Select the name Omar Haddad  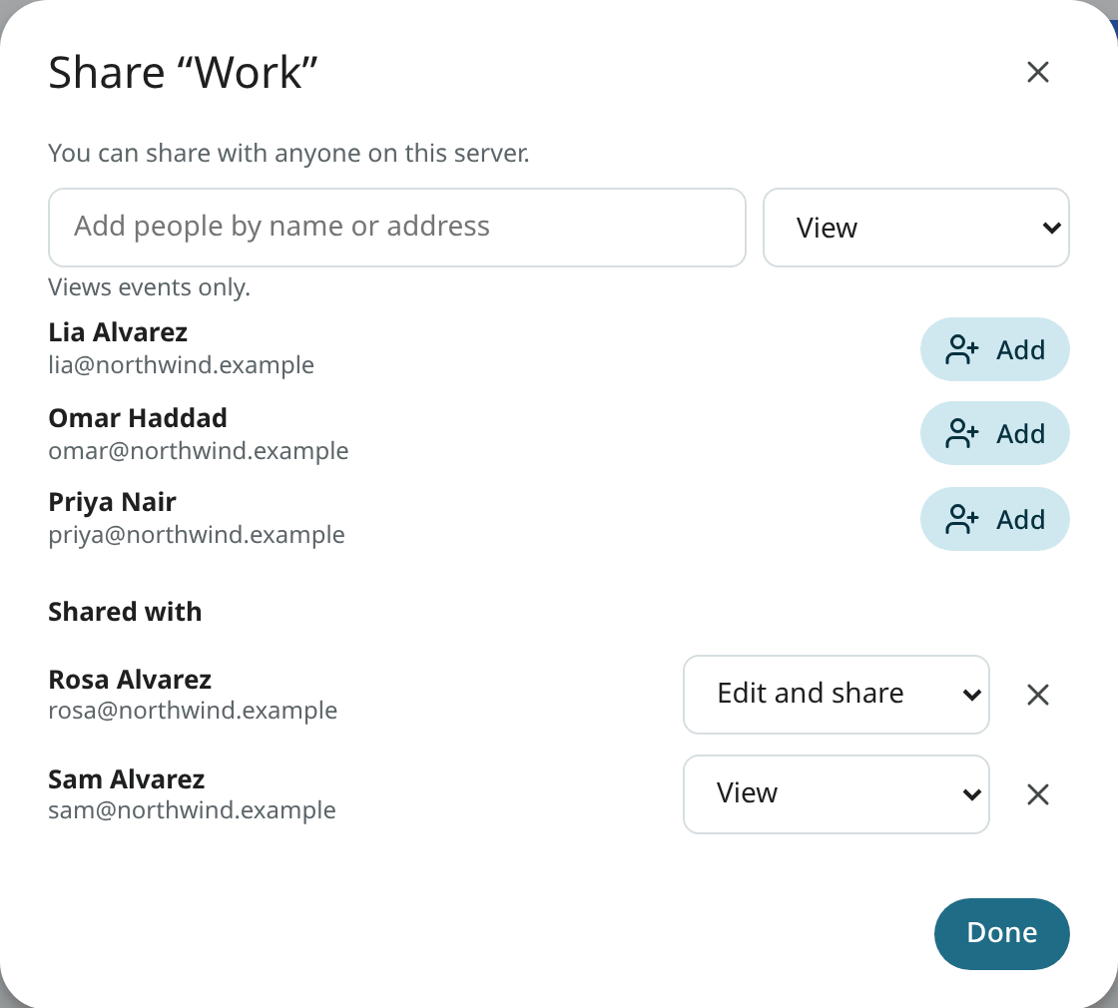click(138, 418)
